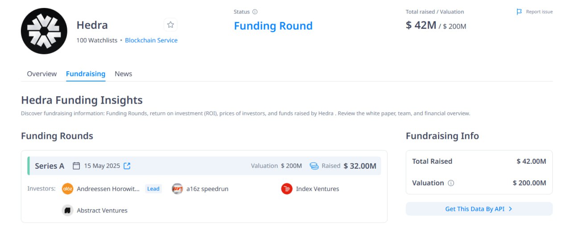Expand the Series A funding round header
This screenshot has width=571, height=227.
click(204, 166)
